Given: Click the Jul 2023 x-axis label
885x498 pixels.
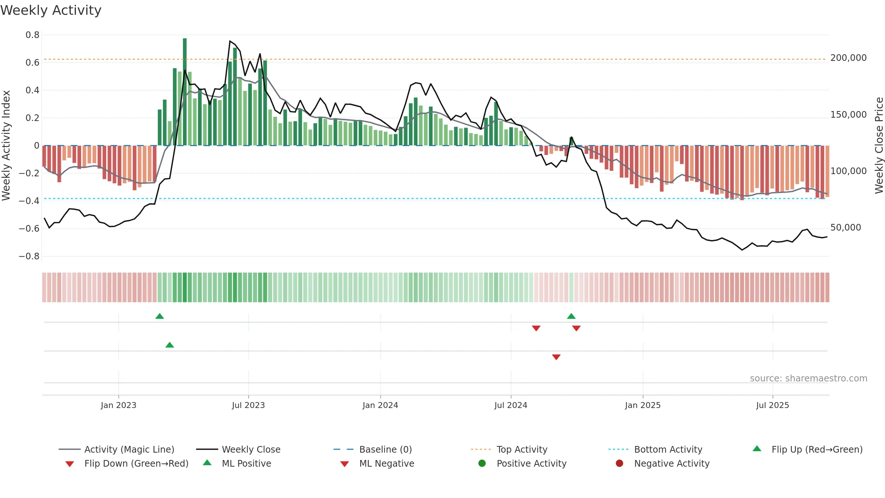Looking at the screenshot, I should pyautogui.click(x=249, y=405).
